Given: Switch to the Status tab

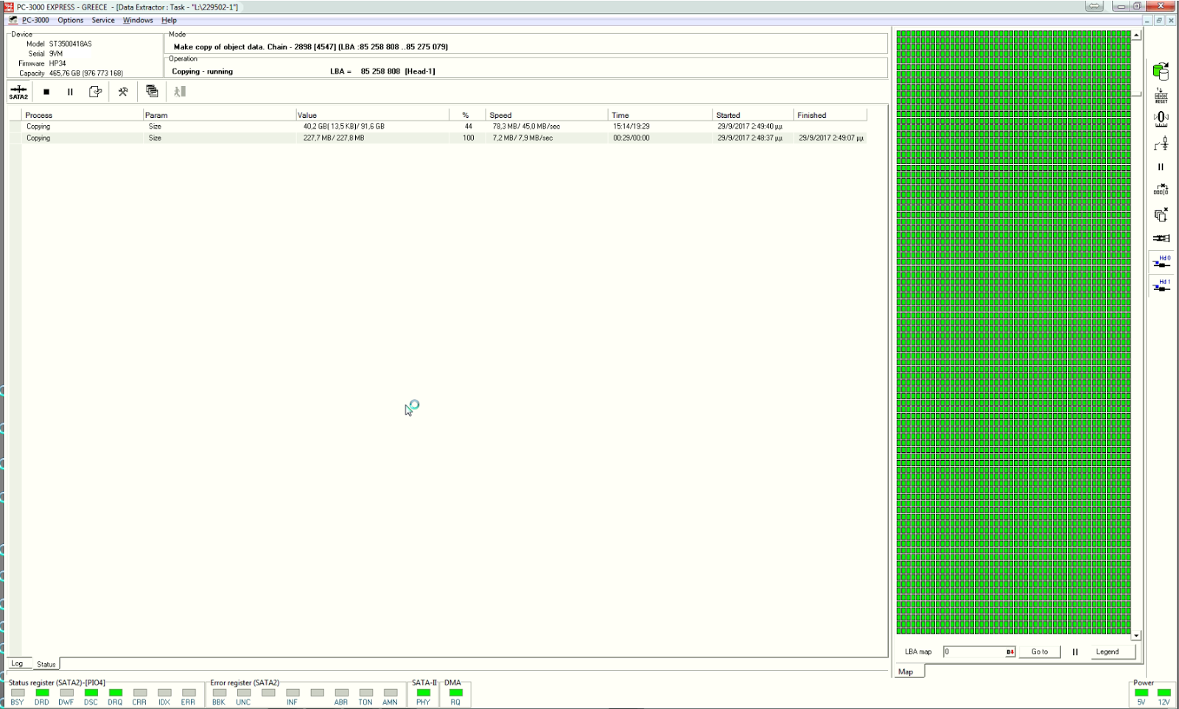Looking at the screenshot, I should coord(46,664).
